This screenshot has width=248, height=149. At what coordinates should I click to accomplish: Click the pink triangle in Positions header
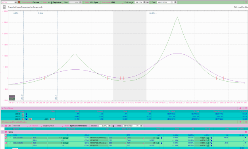coord(240,122)
